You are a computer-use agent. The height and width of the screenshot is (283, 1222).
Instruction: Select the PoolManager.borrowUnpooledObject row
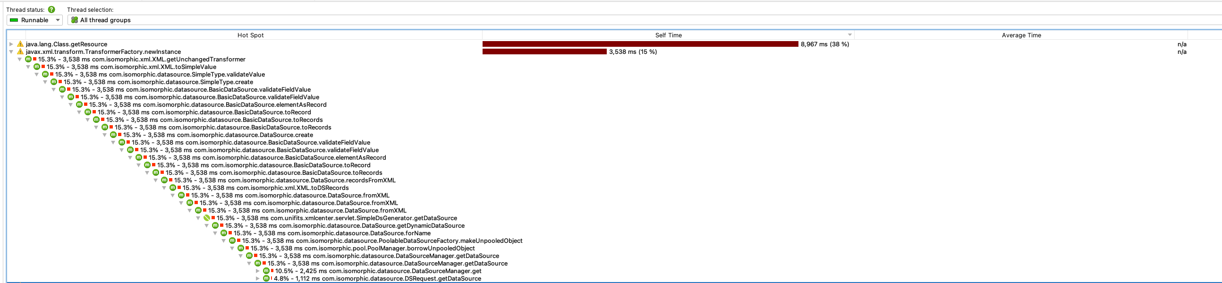363,249
